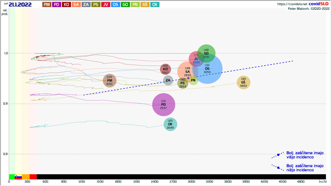Click the brown PM bubble
331x186 pixels.
tap(110, 81)
